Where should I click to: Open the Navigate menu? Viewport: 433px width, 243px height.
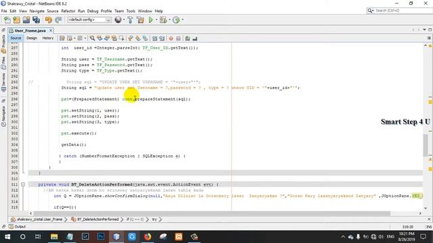point(37,11)
